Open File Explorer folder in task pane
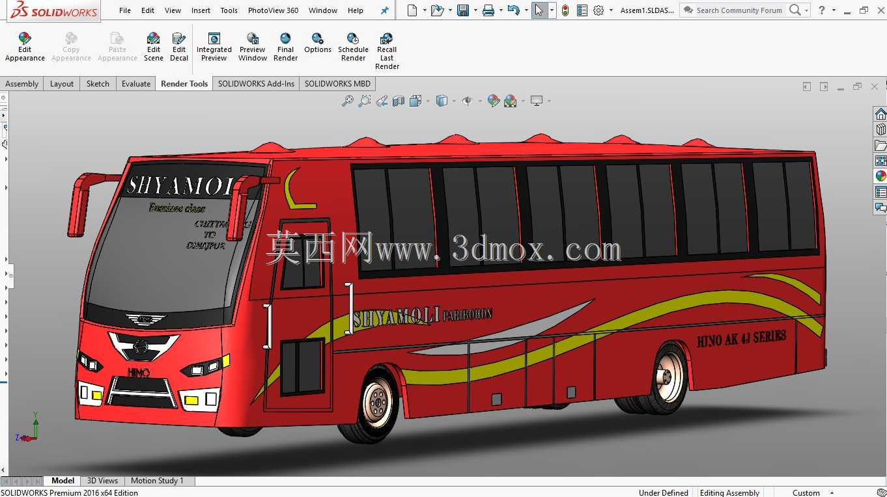This screenshot has height=497, width=887. click(x=880, y=145)
